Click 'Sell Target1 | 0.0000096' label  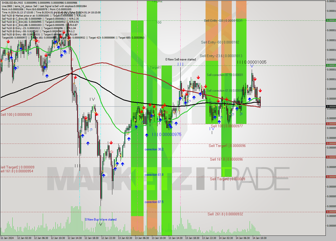click(x=227, y=146)
